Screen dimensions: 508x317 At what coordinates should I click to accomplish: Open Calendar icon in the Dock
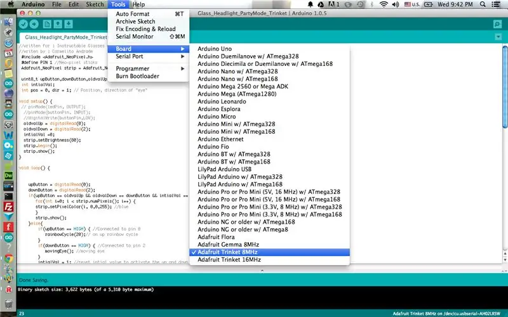click(8, 53)
